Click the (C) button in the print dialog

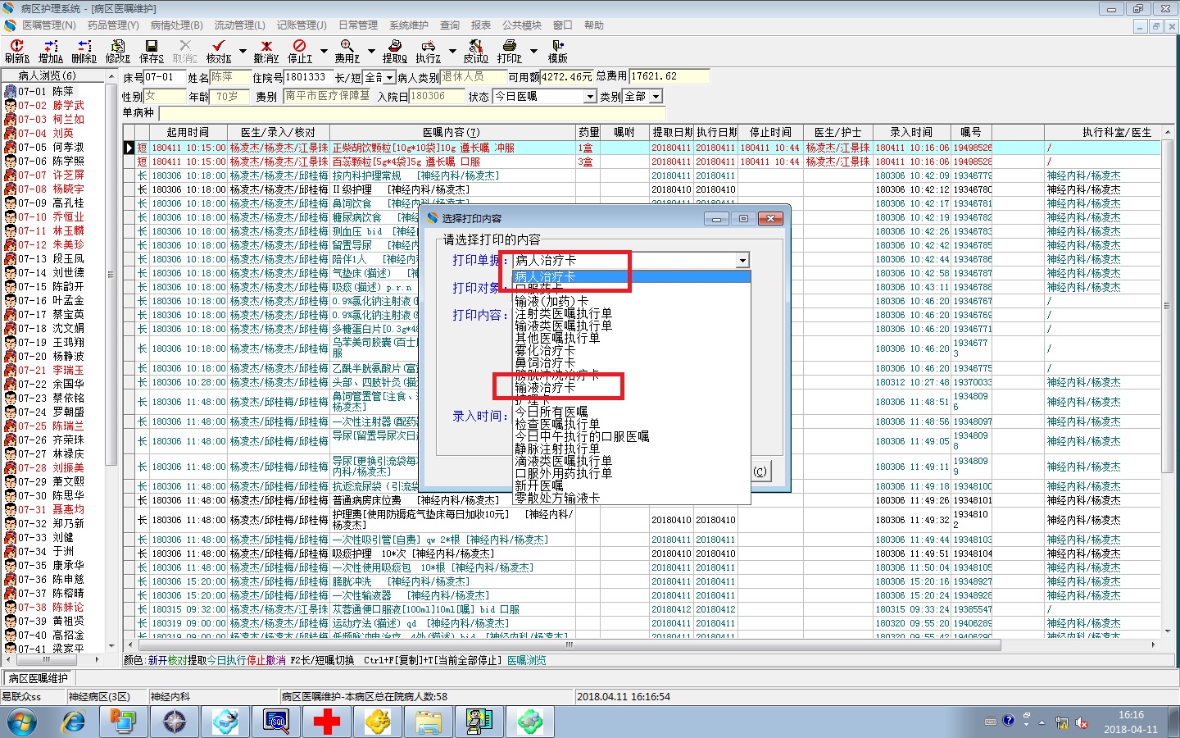760,471
